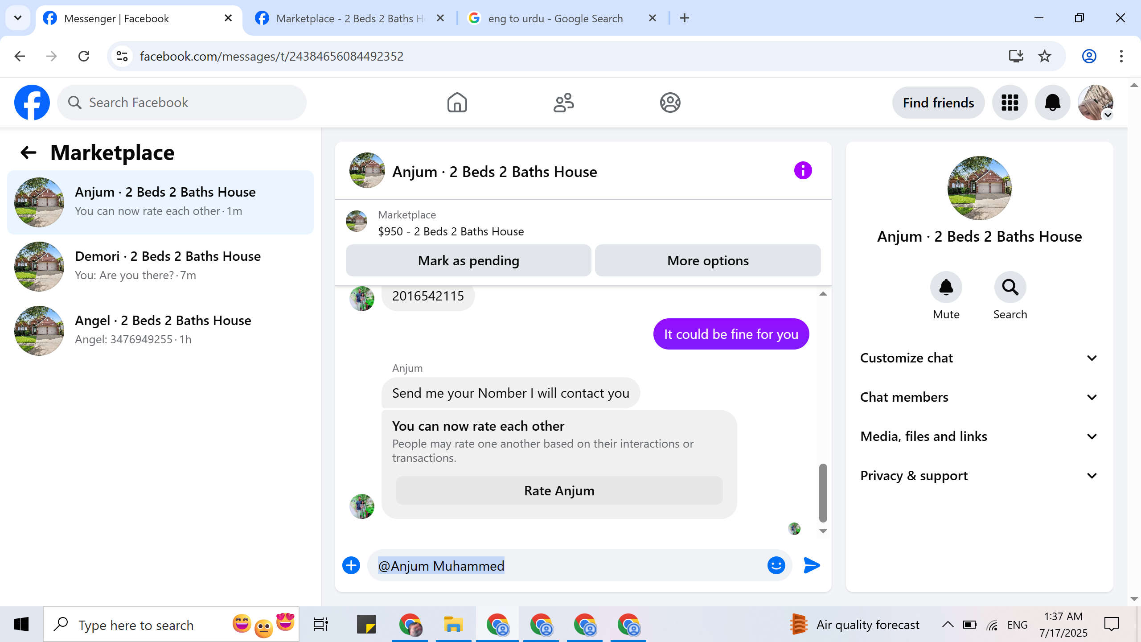Mute the conversation with bell icon
Screen dimensions: 1141x642
946,287
